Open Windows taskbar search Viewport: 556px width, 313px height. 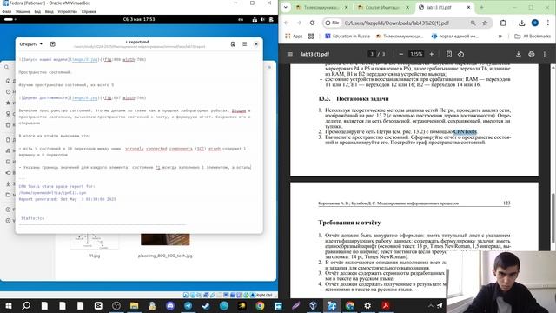click(26, 305)
